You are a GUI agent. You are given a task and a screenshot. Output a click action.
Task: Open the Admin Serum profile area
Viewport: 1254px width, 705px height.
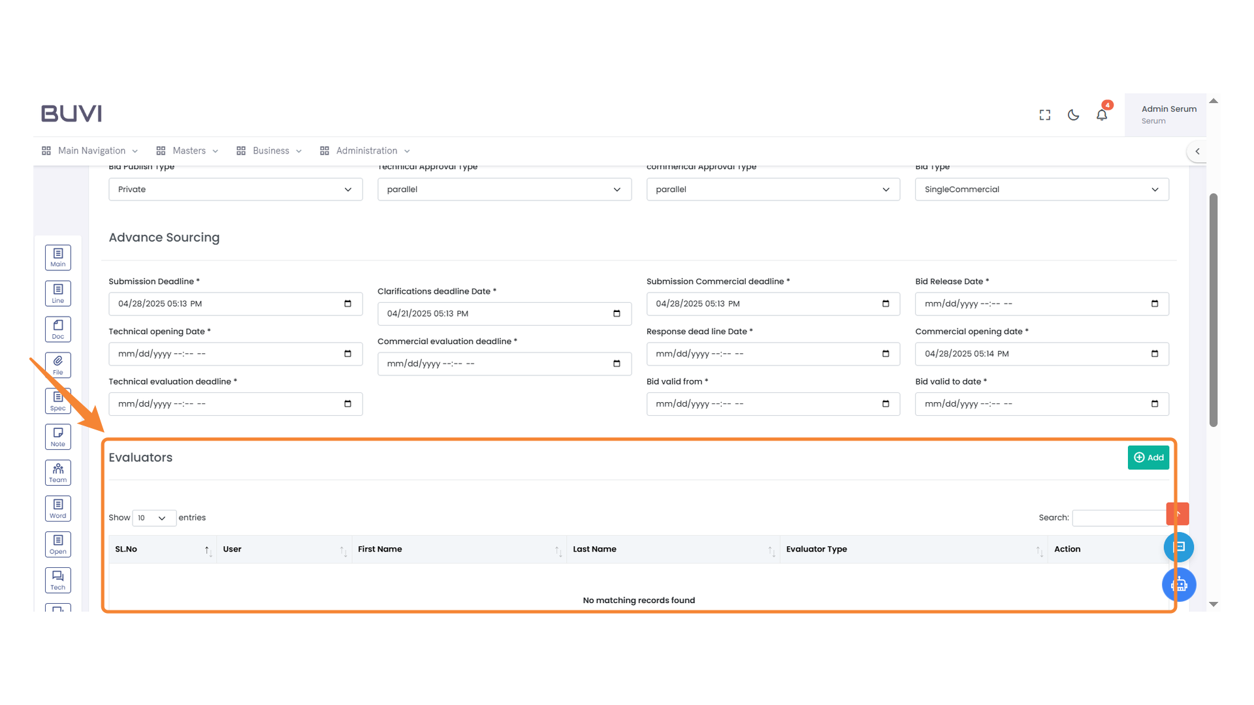point(1168,114)
